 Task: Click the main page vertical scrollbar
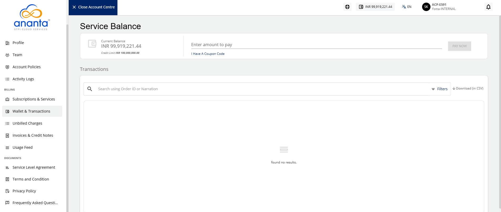(x=500, y=112)
